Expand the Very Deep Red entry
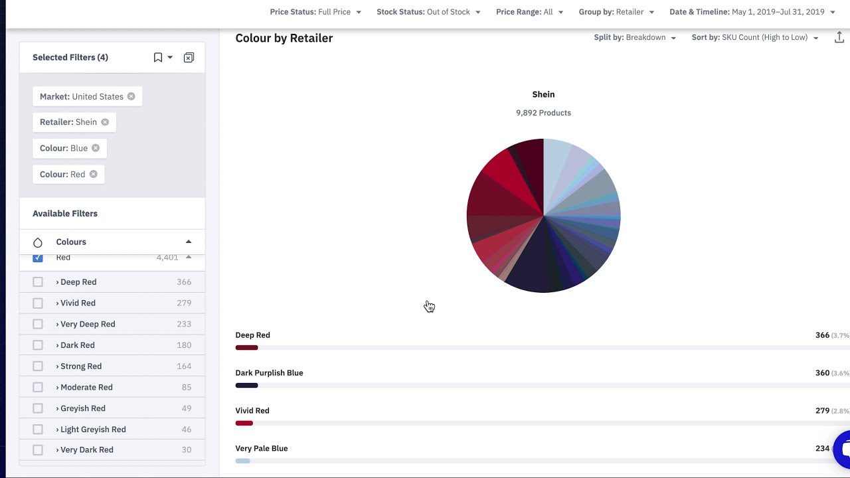This screenshot has height=478, width=850. (86, 324)
